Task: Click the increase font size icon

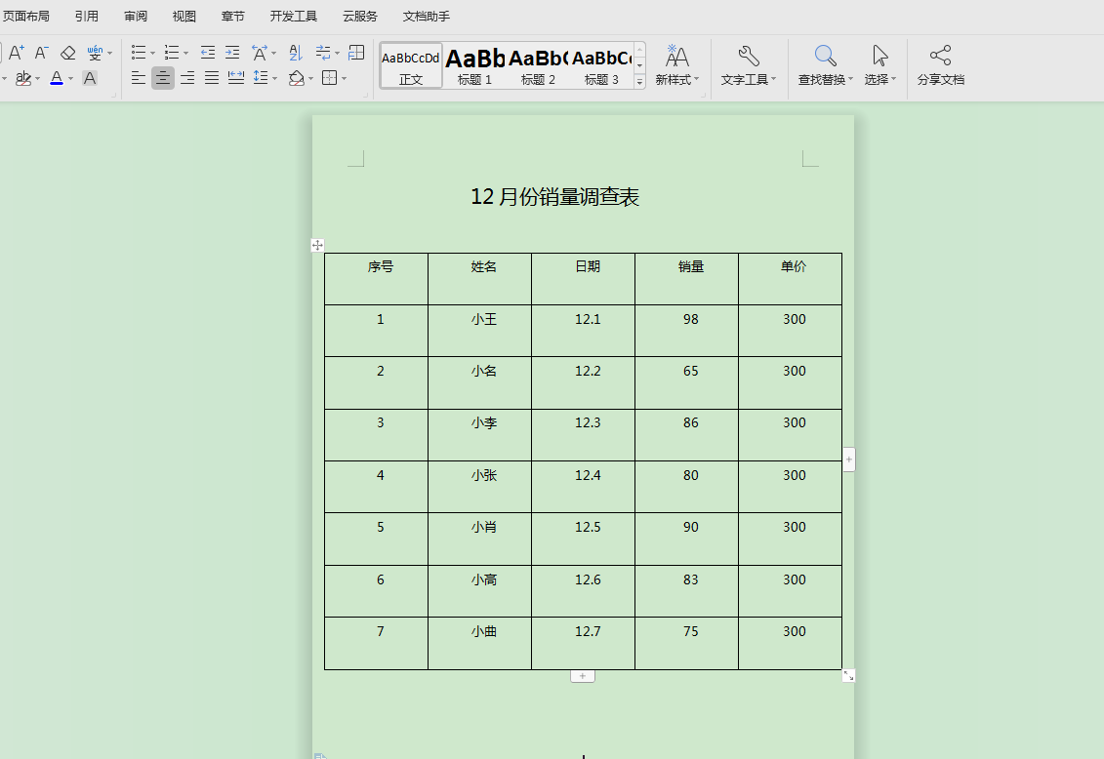Action: [15, 54]
